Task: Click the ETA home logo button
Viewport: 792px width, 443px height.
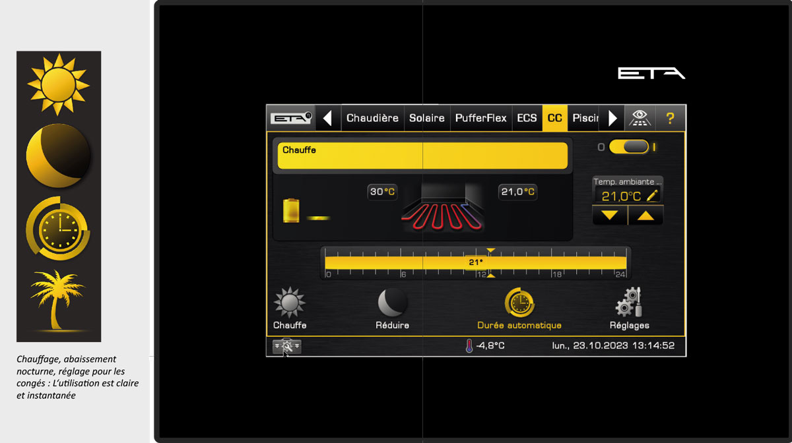Action: click(290, 119)
